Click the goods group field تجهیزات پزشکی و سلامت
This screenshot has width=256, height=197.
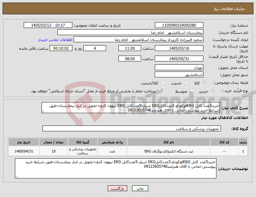[132, 129]
